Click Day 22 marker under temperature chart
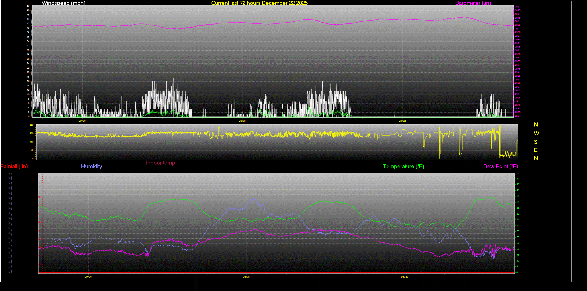 (x=404, y=277)
